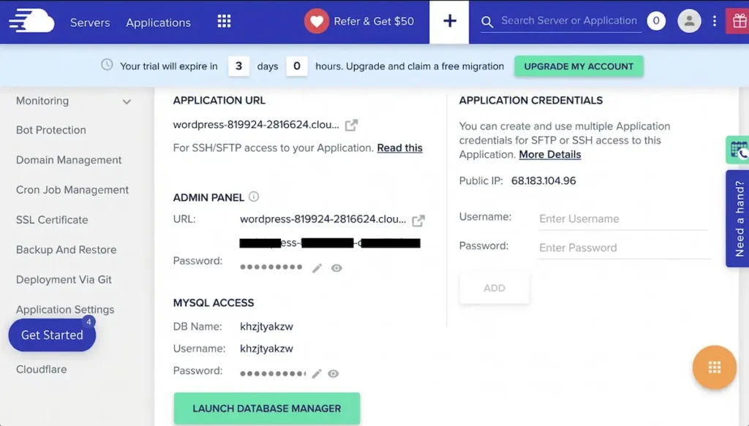Click the DB Name value khzjtyakzw
Image resolution: width=749 pixels, height=426 pixels.
(266, 327)
